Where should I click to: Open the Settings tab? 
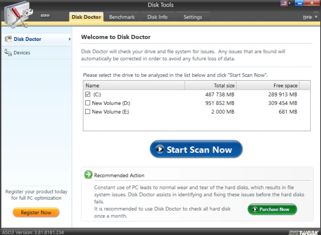click(193, 17)
